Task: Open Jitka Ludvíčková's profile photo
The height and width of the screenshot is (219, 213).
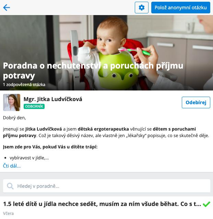Action: tap(12, 102)
